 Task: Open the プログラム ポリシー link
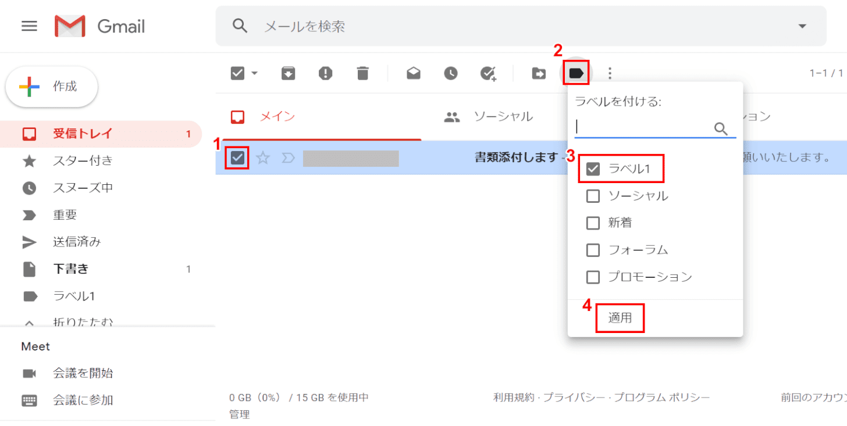[x=662, y=398]
